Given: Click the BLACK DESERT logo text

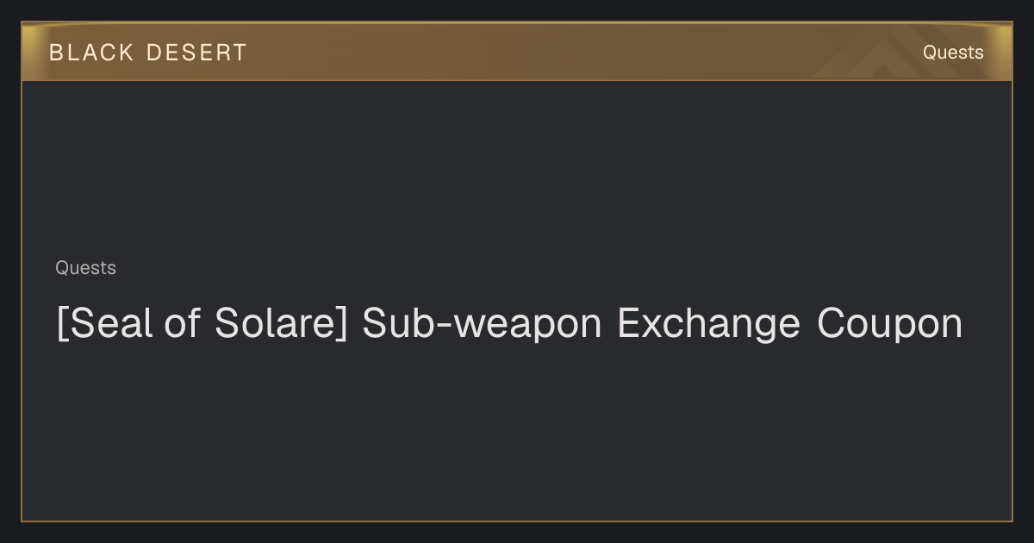Looking at the screenshot, I should point(147,53).
